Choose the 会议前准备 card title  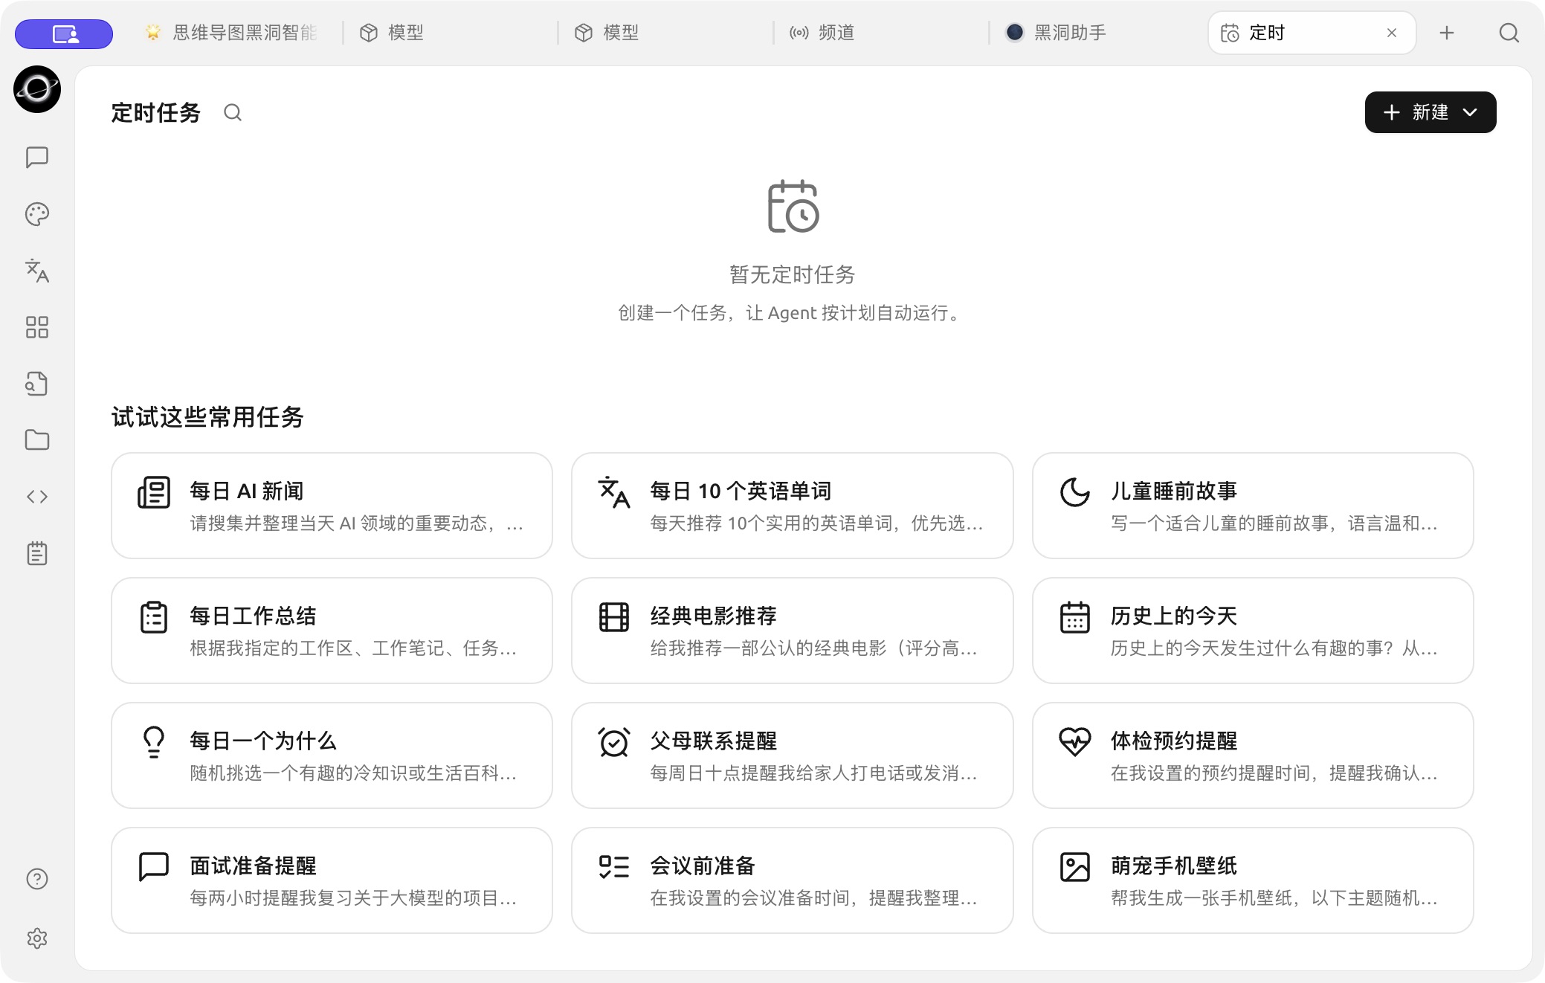[x=703, y=866]
